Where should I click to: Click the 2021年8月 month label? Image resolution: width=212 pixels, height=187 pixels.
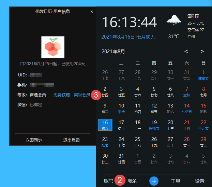(113, 52)
